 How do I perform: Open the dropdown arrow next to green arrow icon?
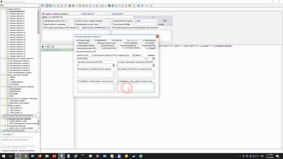click(76, 6)
